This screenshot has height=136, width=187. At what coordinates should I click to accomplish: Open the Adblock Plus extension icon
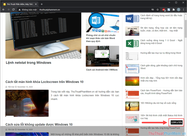[164, 9]
